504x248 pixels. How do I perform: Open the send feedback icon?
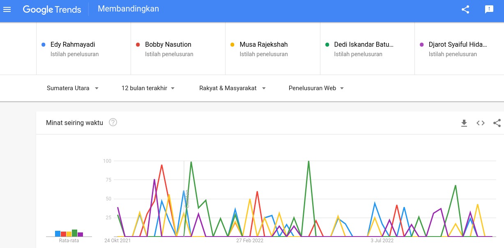point(489,9)
